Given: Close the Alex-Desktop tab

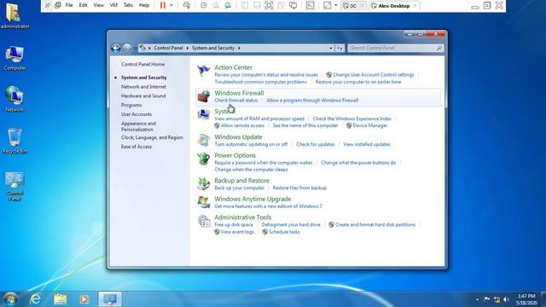Looking at the screenshot, I should [x=415, y=6].
